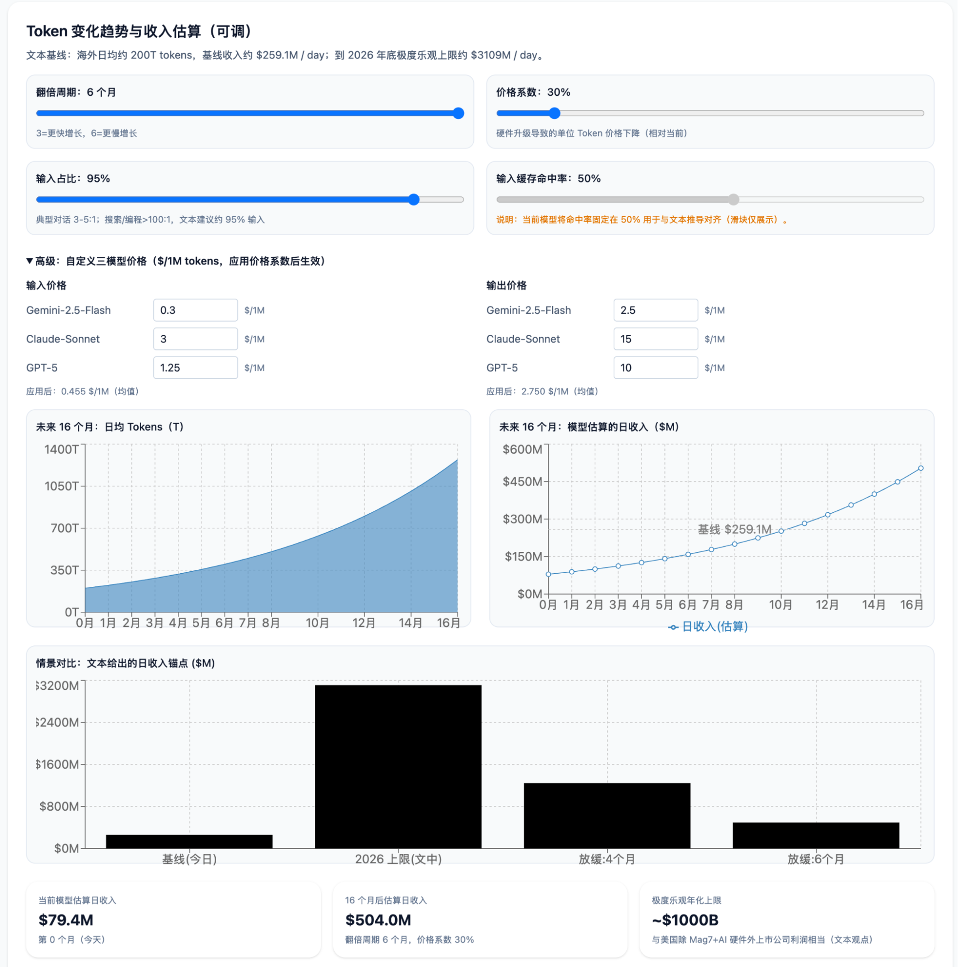
Task: Click the 0月 data point on revenue line
Action: [x=548, y=574]
